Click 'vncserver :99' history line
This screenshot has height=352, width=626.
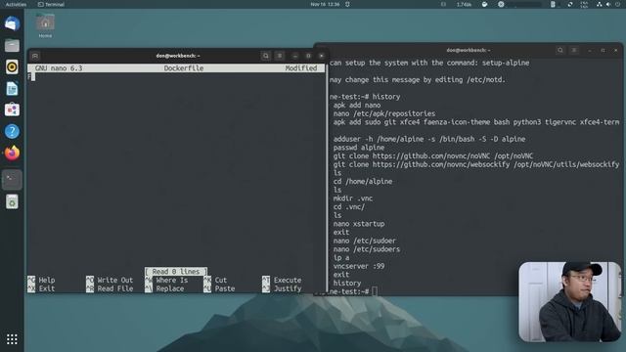[x=359, y=266]
